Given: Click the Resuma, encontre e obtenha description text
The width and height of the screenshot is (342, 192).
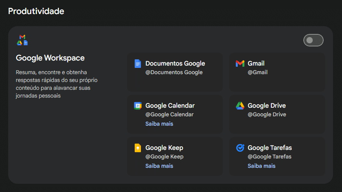Looking at the screenshot, I should 57,84.
